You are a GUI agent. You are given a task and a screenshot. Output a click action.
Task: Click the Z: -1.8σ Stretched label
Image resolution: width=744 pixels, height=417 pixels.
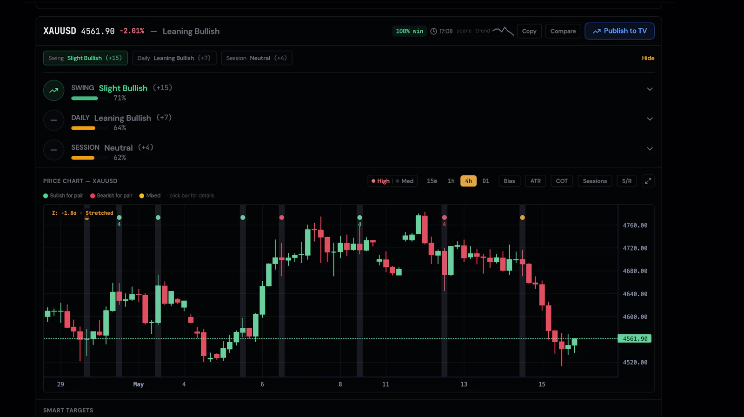(x=83, y=213)
